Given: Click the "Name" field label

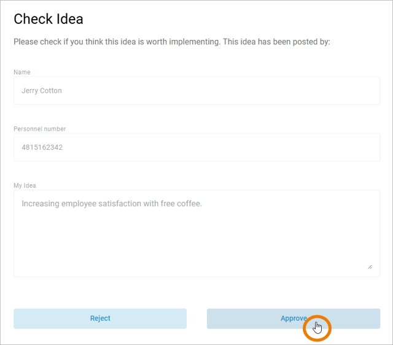Looking at the screenshot, I should coord(22,72).
